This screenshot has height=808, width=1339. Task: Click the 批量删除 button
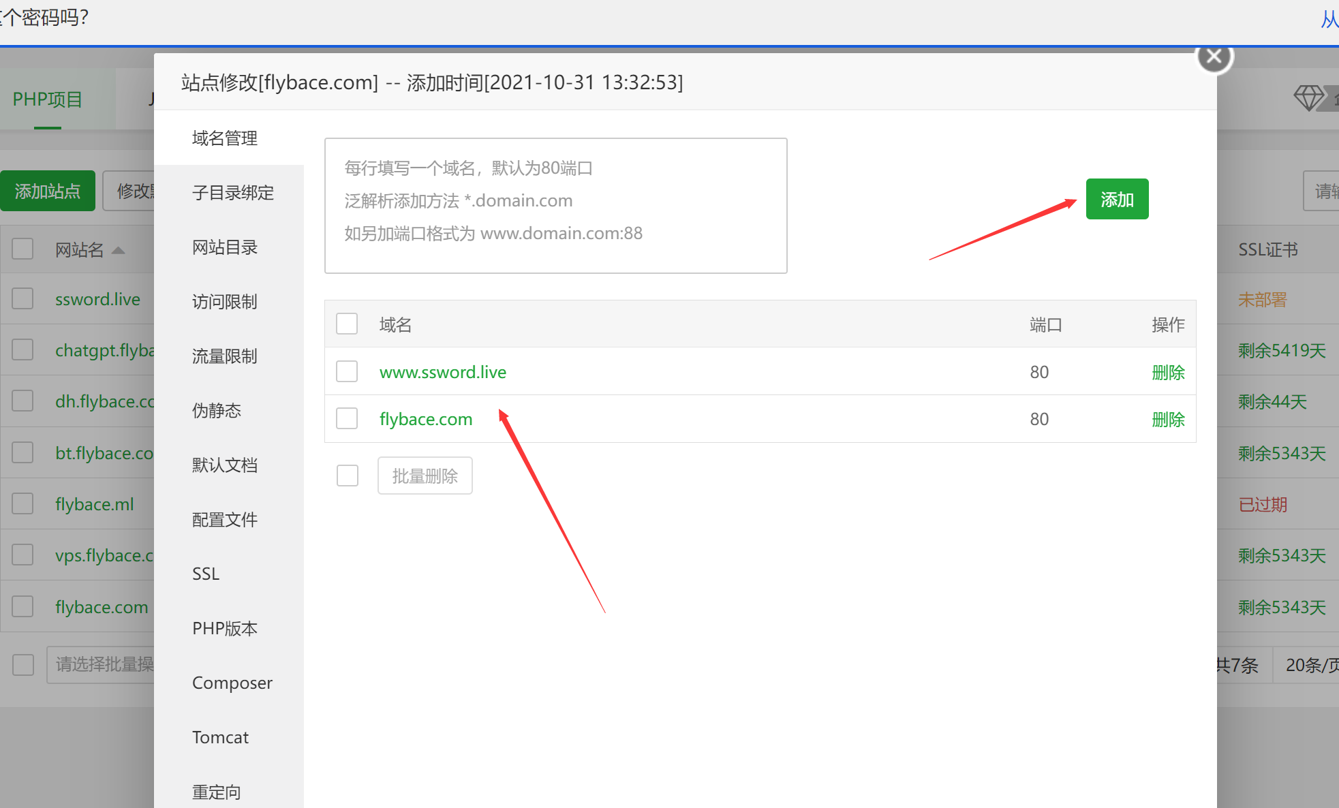[x=425, y=476]
